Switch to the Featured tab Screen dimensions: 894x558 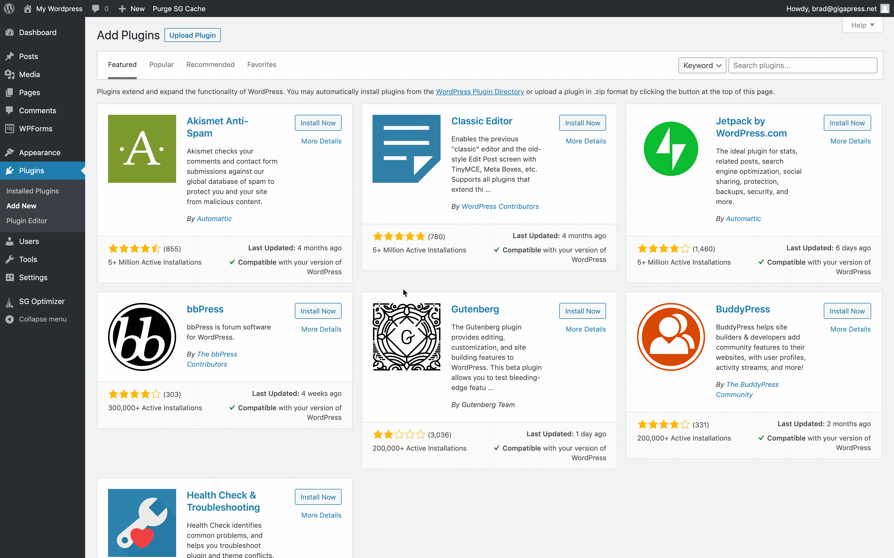(x=122, y=65)
